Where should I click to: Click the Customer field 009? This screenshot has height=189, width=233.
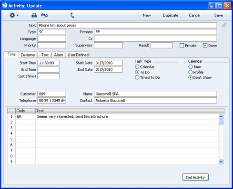click(x=51, y=94)
